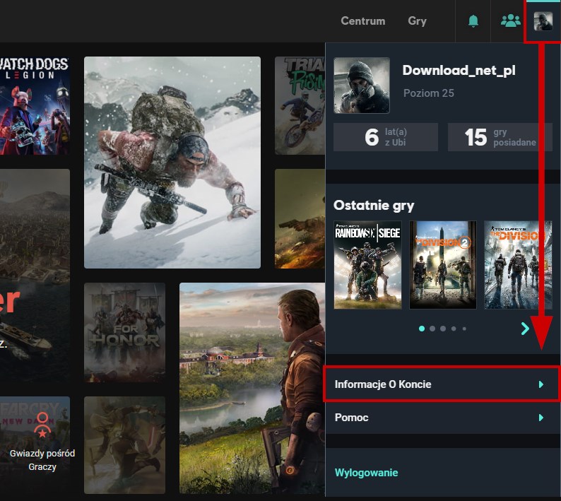Open the friends group icon

(511, 20)
